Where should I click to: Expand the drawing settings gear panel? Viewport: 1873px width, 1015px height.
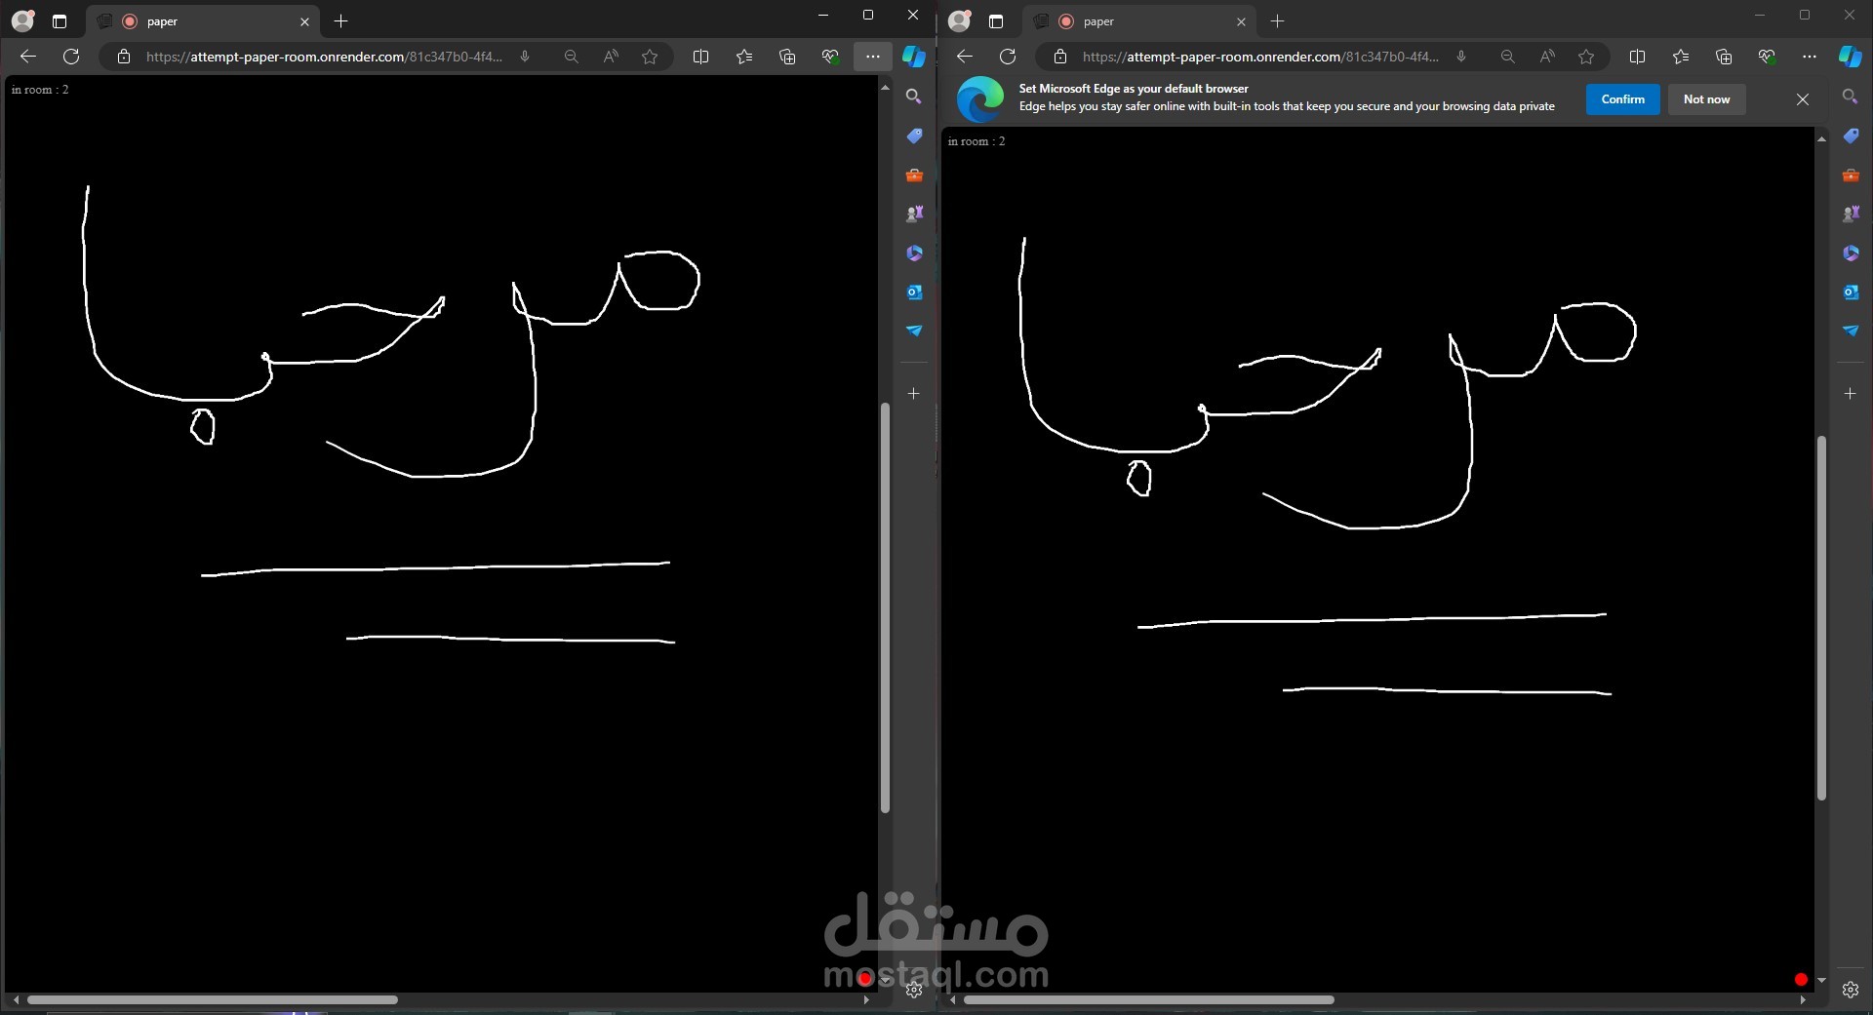pos(914,991)
